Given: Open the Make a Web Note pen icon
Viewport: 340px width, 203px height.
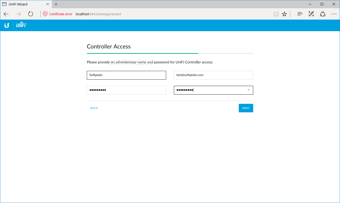Looking at the screenshot, I should tap(311, 14).
